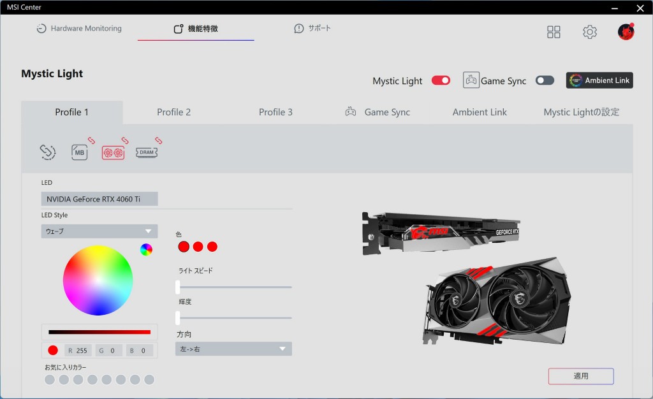The width and height of the screenshot is (653, 399).
Task: Close the MSI Center window
Action: [640, 8]
